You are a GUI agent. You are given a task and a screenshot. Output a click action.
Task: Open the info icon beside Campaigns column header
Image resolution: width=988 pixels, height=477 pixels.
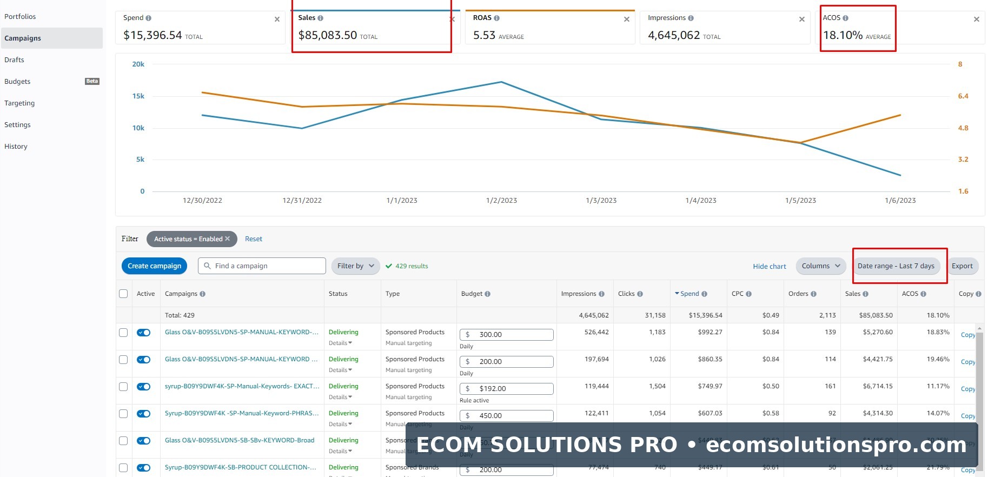pos(203,294)
